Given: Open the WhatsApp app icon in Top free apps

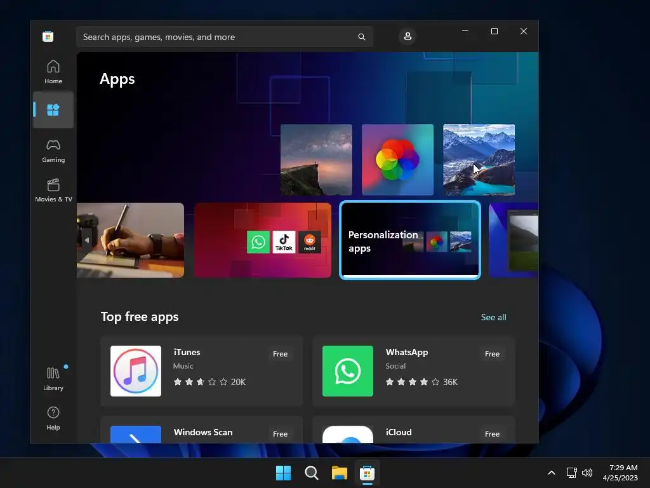Looking at the screenshot, I should click(x=348, y=371).
